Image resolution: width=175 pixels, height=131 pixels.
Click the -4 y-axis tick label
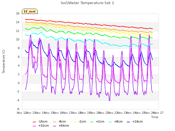click(18, 100)
